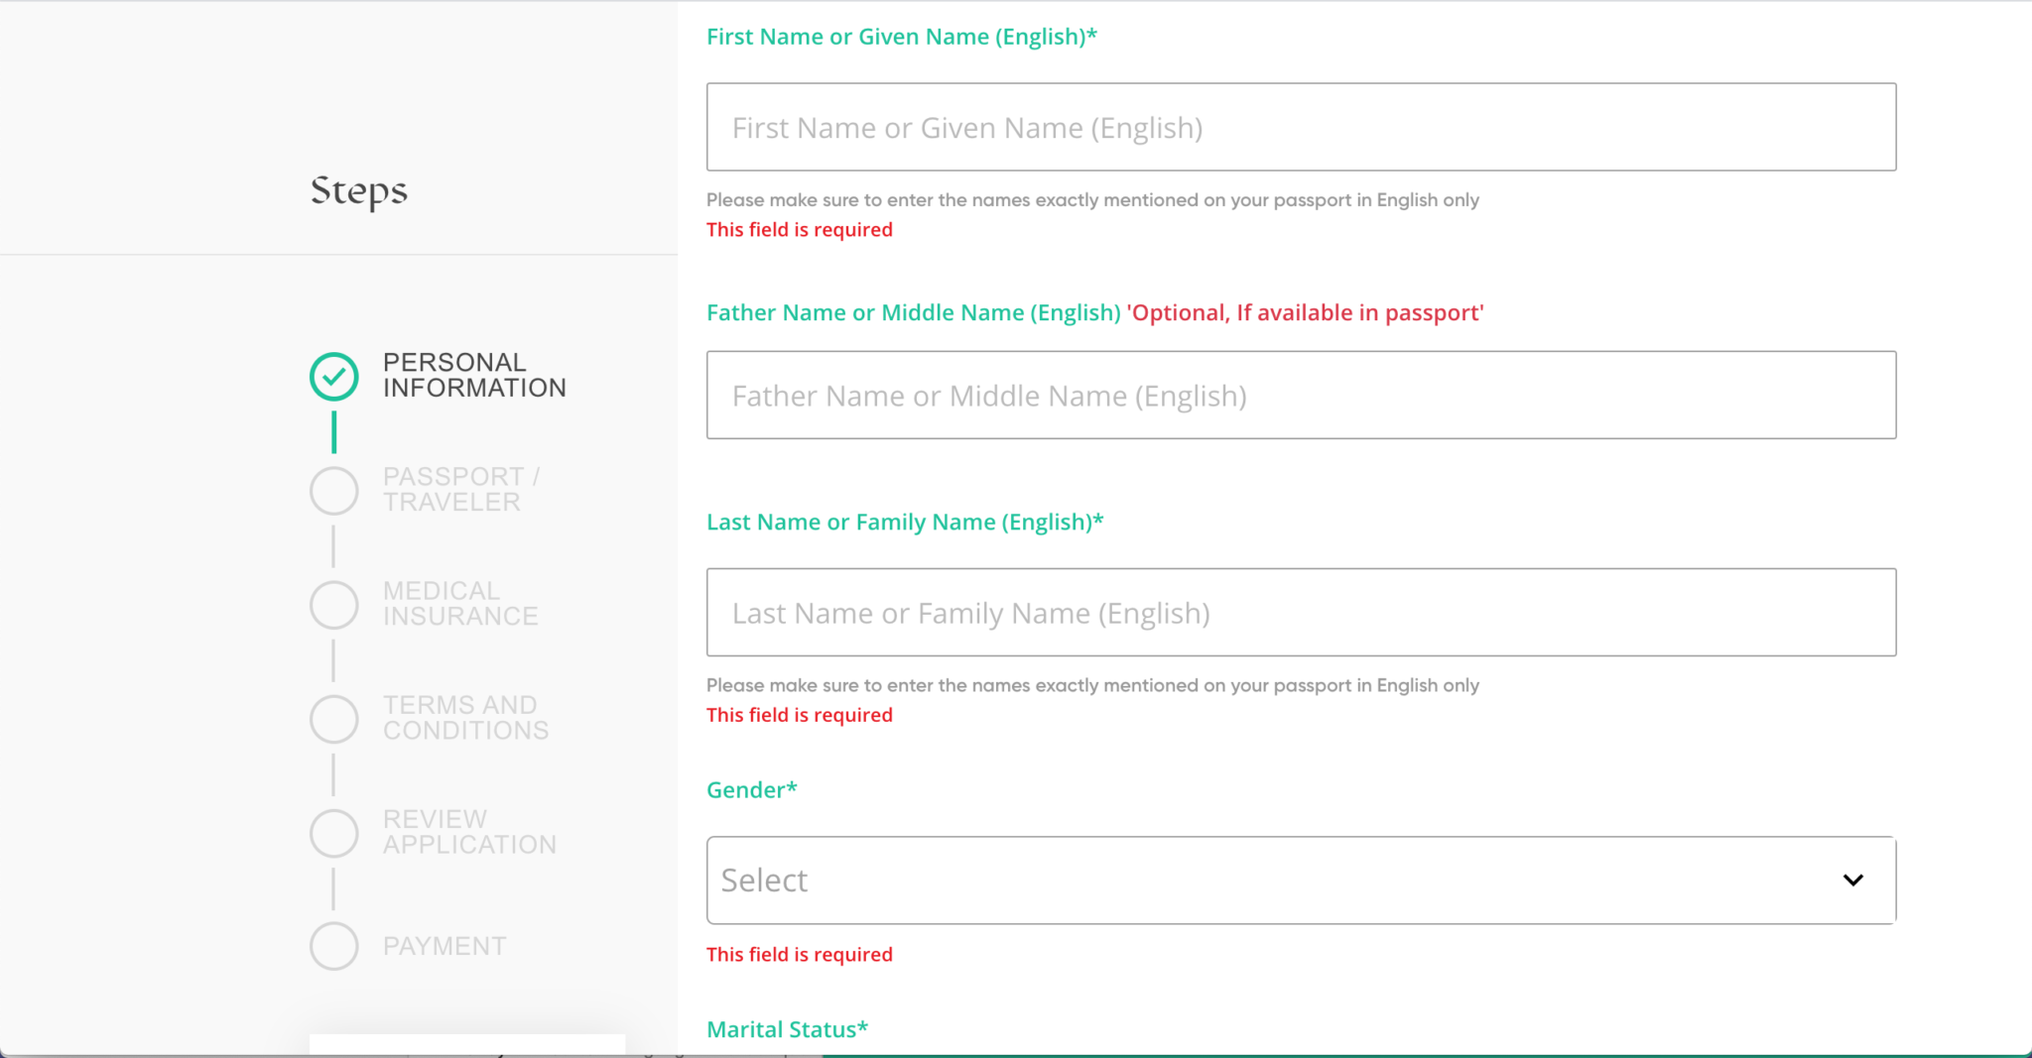Click the Marital Status* field label

[x=787, y=1029]
